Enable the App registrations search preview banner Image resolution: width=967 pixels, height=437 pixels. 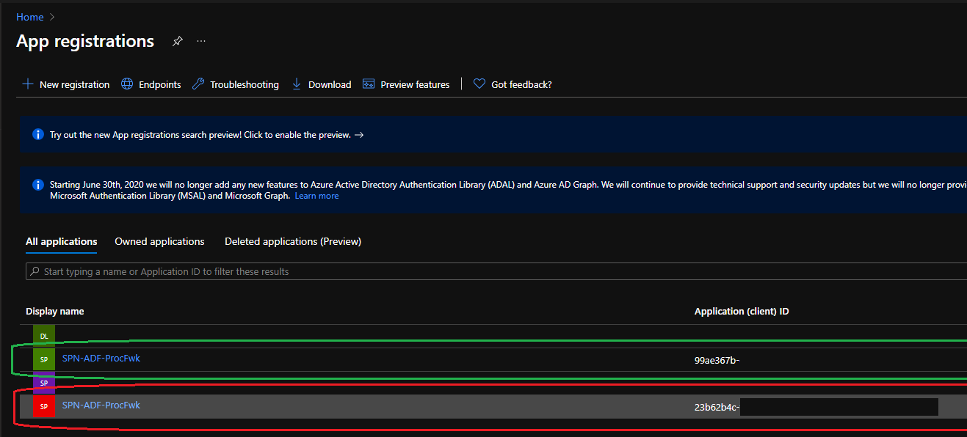[206, 135]
